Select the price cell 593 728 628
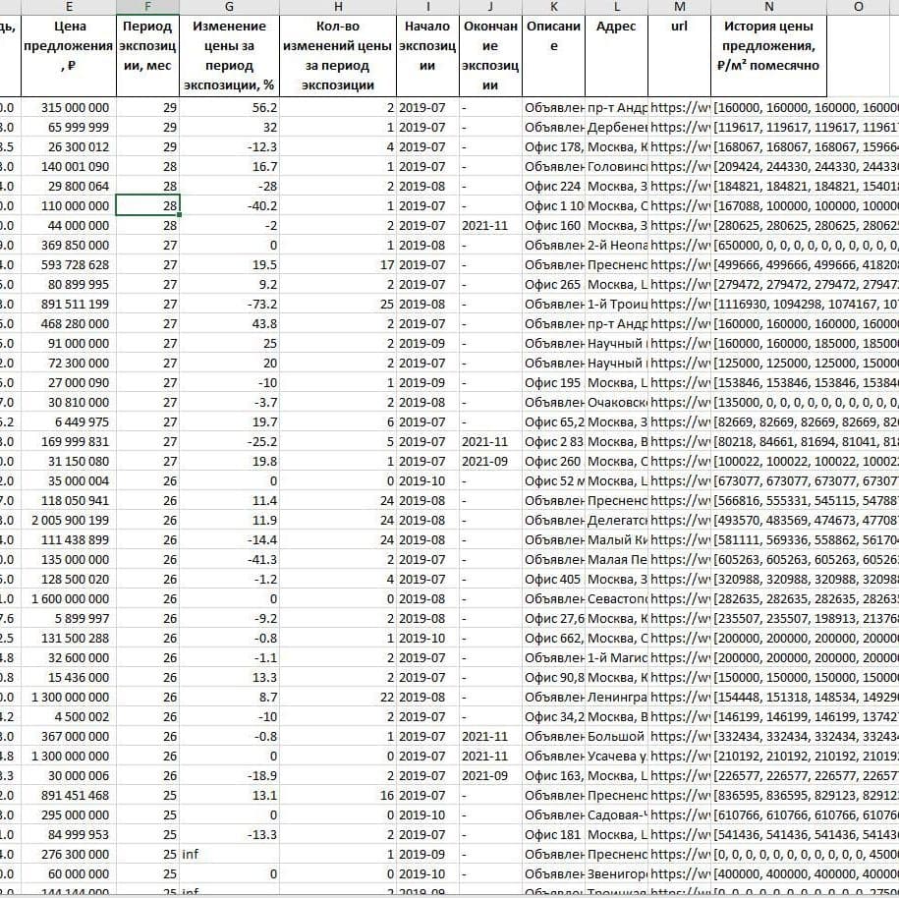The height and width of the screenshot is (898, 899). [69, 265]
